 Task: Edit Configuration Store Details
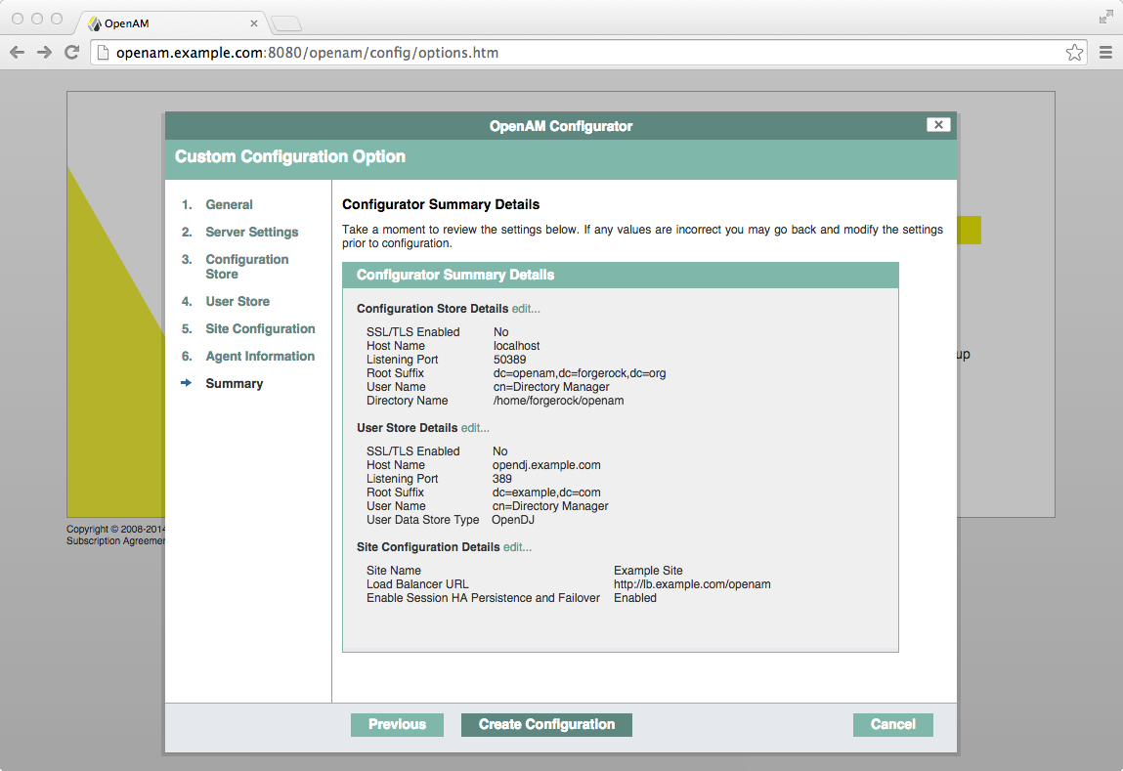point(526,309)
